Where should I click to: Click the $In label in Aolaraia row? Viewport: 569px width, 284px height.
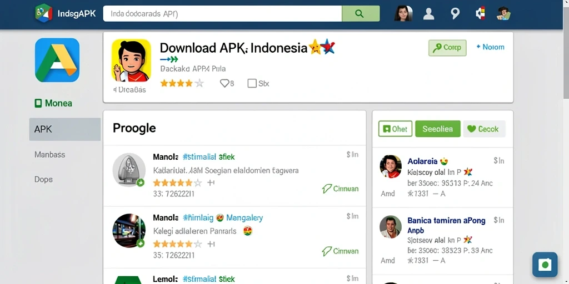coord(499,160)
